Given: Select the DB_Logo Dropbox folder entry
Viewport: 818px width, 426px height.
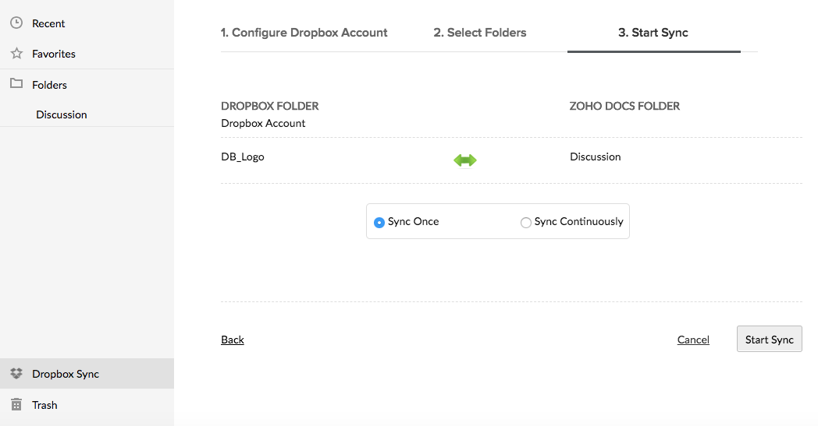Looking at the screenshot, I should 243,157.
